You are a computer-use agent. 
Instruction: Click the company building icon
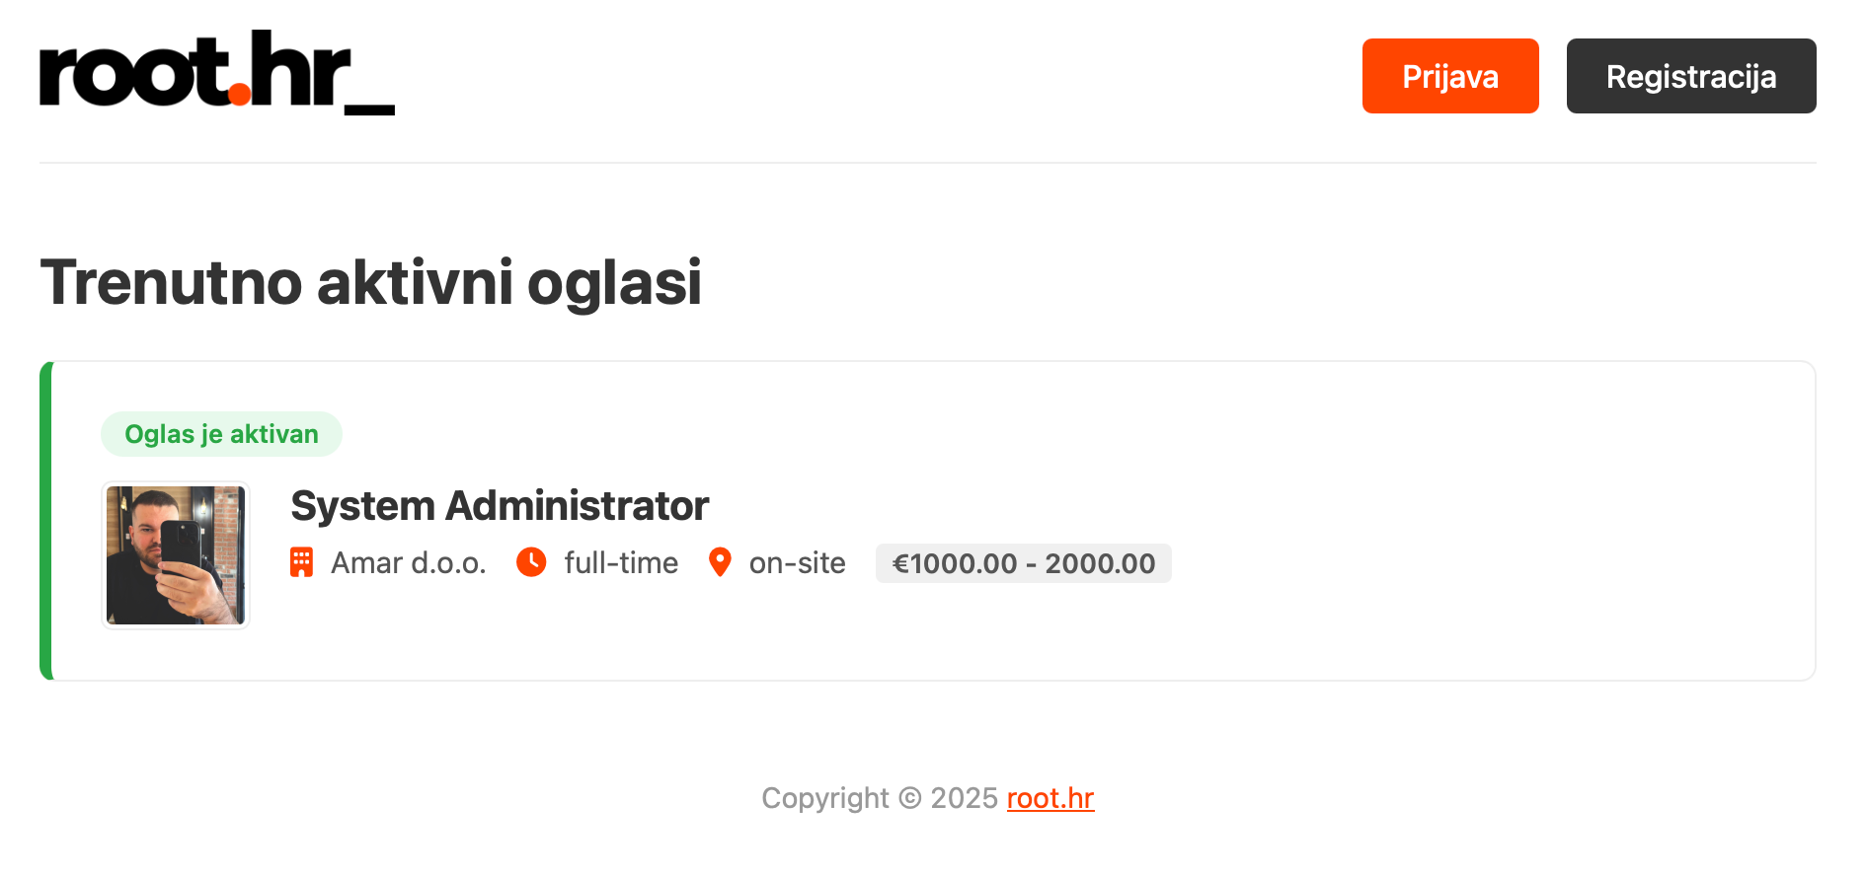[301, 562]
